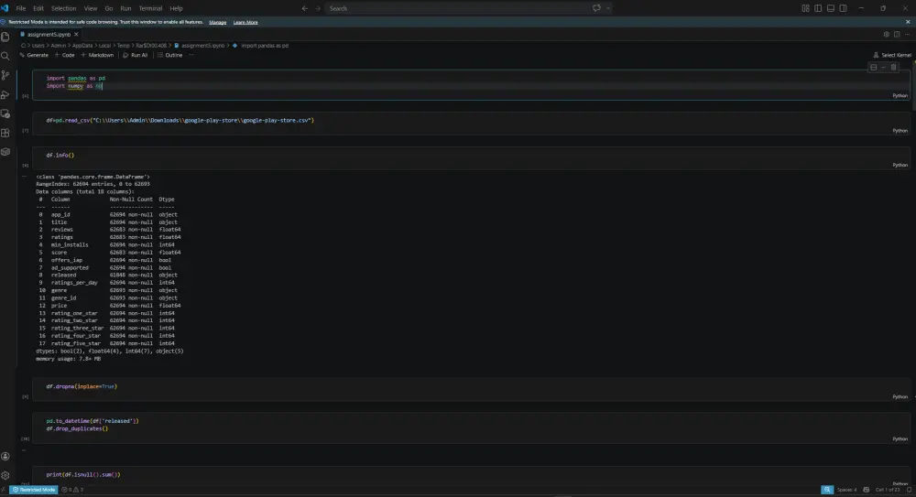916x497 pixels.
Task: Open notebook settings gear in tab bar
Action: (x=886, y=35)
